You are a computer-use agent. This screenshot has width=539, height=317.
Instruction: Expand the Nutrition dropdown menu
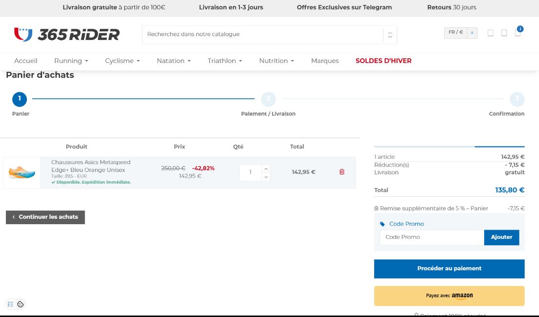pyautogui.click(x=276, y=61)
